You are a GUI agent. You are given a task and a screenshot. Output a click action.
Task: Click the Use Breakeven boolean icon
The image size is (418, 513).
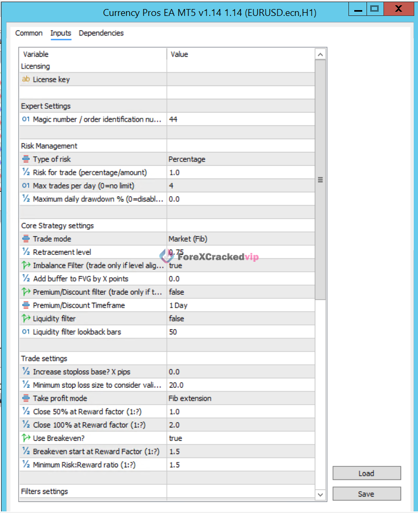click(25, 438)
